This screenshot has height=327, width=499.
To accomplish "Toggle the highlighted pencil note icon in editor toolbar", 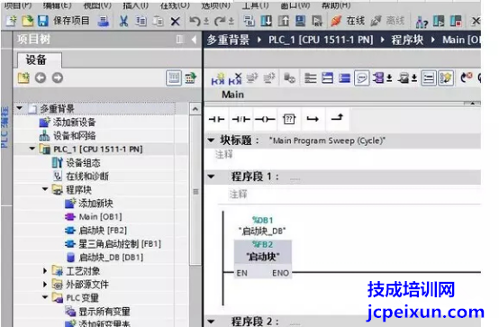I will [x=446, y=78].
